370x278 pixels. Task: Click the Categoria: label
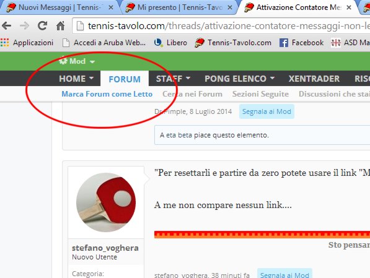point(88,274)
